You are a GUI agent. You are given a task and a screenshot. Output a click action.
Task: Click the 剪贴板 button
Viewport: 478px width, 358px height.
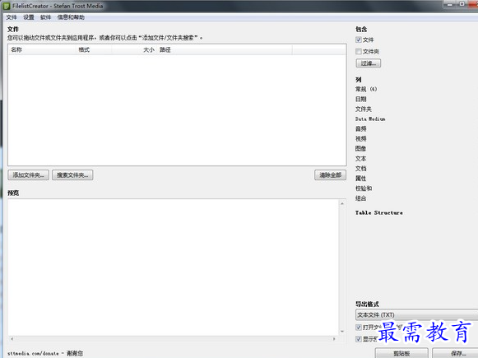point(401,353)
